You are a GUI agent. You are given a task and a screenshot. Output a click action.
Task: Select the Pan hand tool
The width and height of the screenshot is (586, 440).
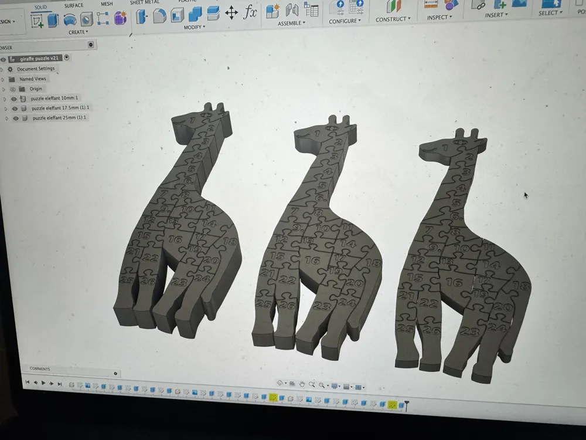pyautogui.click(x=302, y=384)
